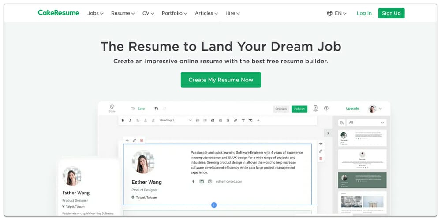The image size is (441, 220).
Task: Click the blue plus circle below the section
Action: [214, 205]
